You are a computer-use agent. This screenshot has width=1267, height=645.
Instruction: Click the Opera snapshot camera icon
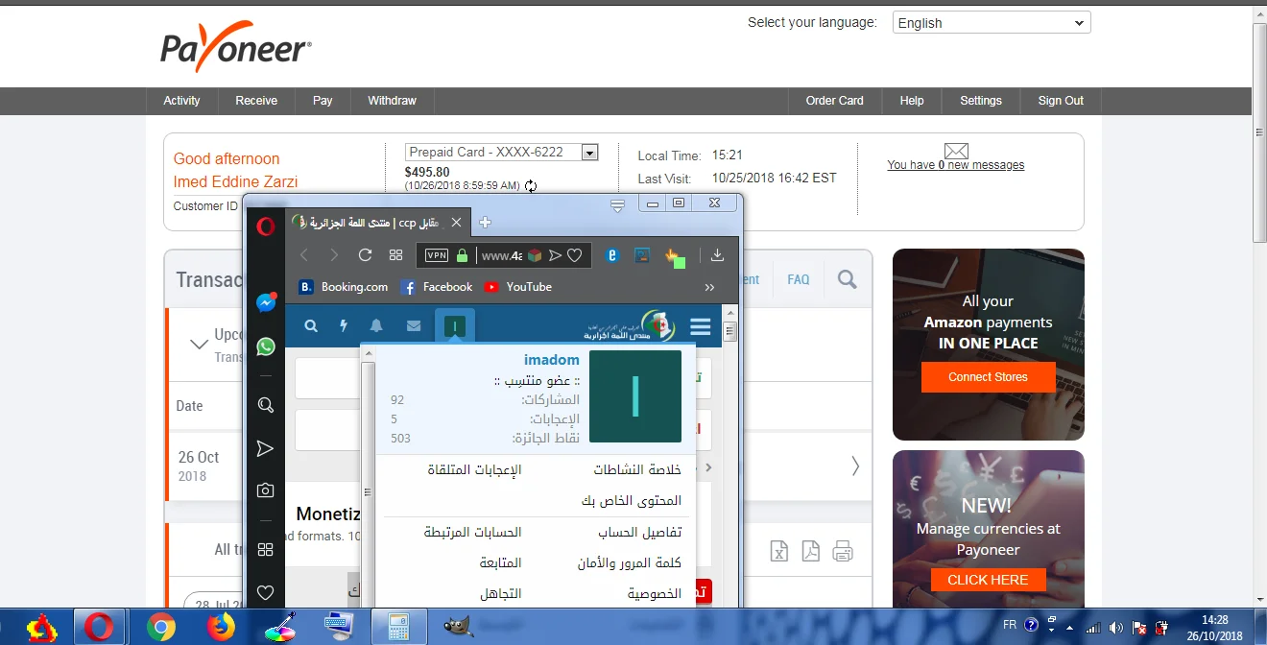[x=266, y=490]
